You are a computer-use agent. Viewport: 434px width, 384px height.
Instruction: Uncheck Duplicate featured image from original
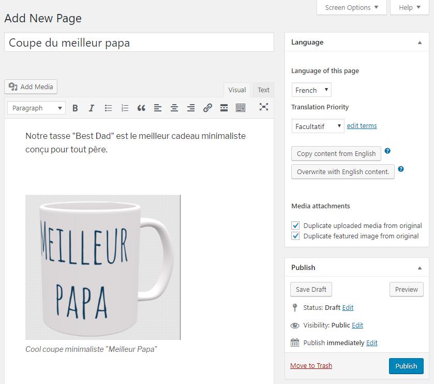[296, 236]
